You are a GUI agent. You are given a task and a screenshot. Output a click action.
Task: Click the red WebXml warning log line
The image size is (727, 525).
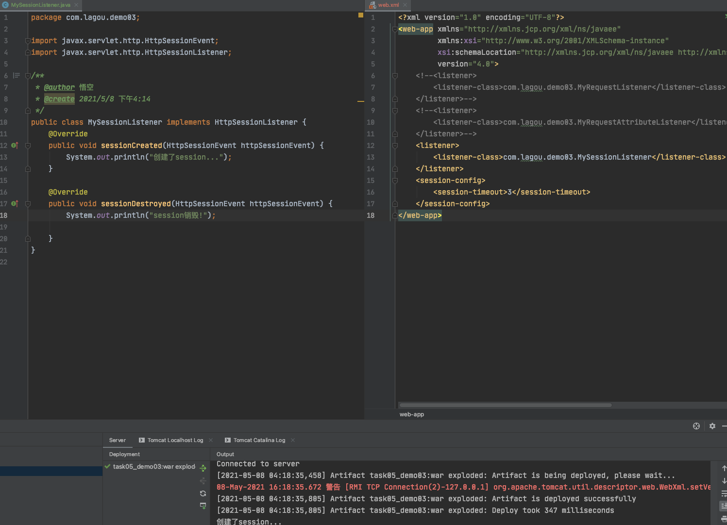[464, 487]
